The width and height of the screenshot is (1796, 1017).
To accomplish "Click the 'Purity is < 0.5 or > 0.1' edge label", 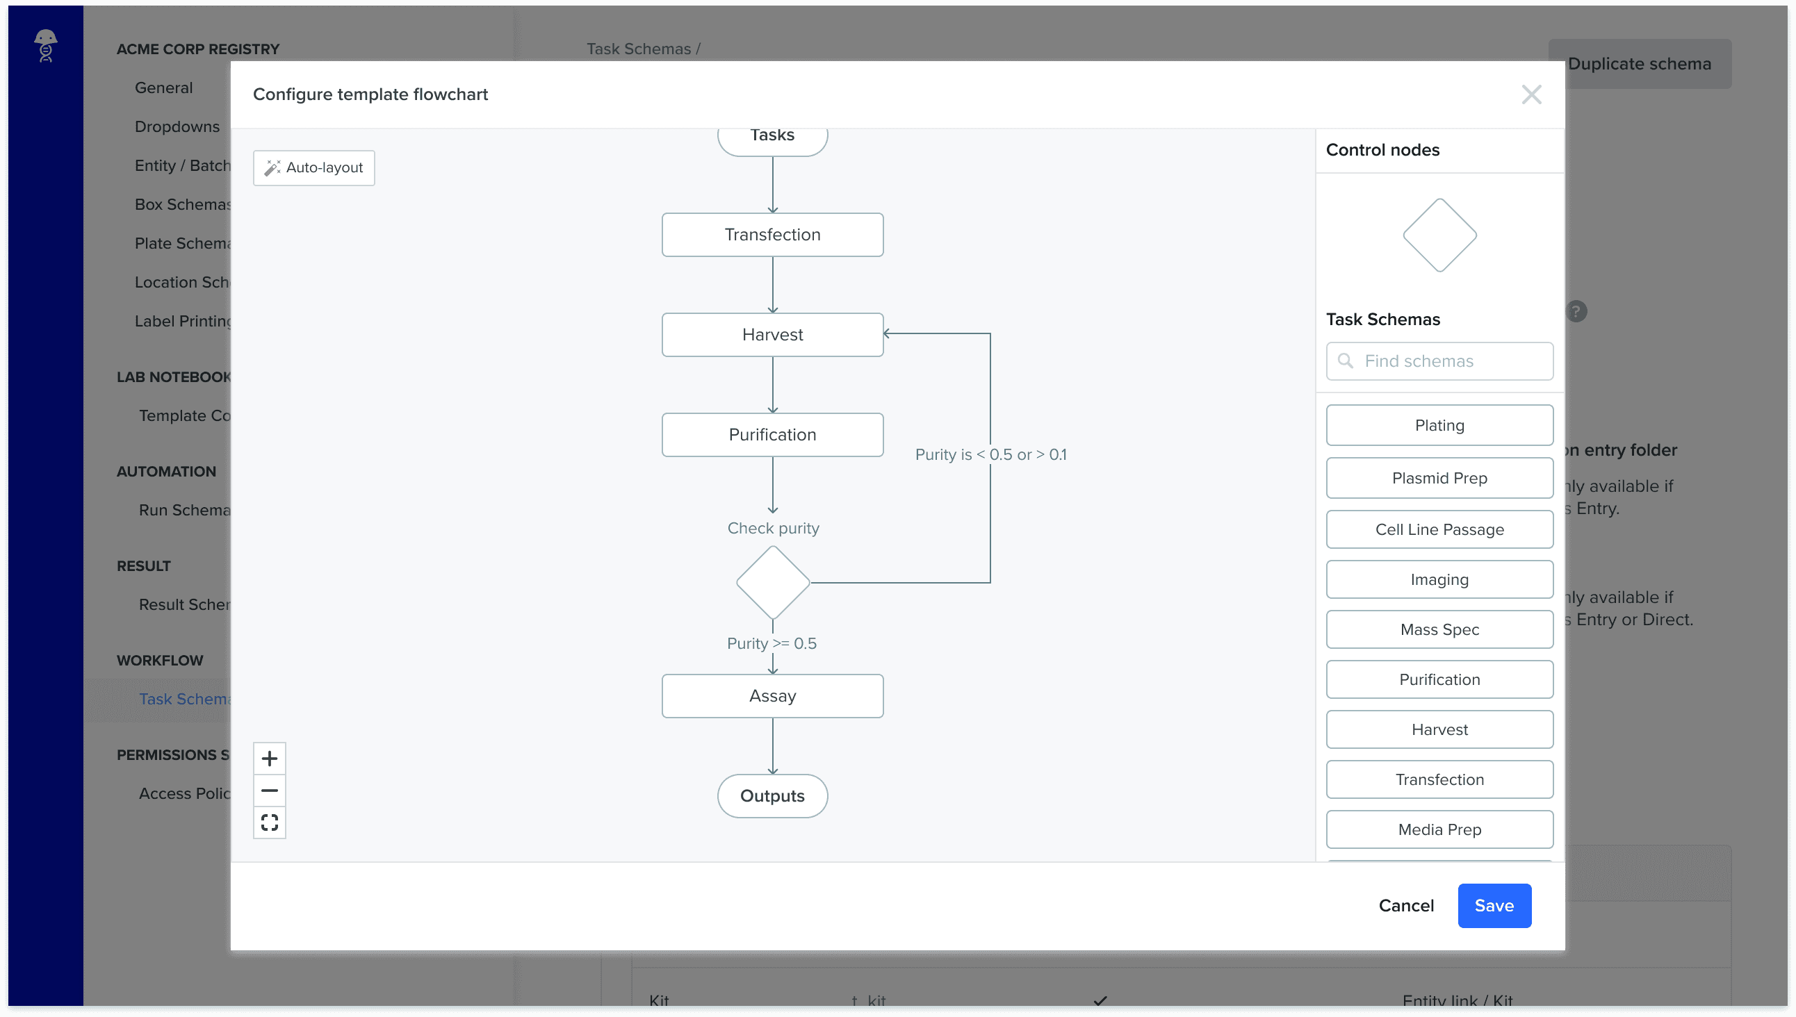I will (x=990, y=454).
